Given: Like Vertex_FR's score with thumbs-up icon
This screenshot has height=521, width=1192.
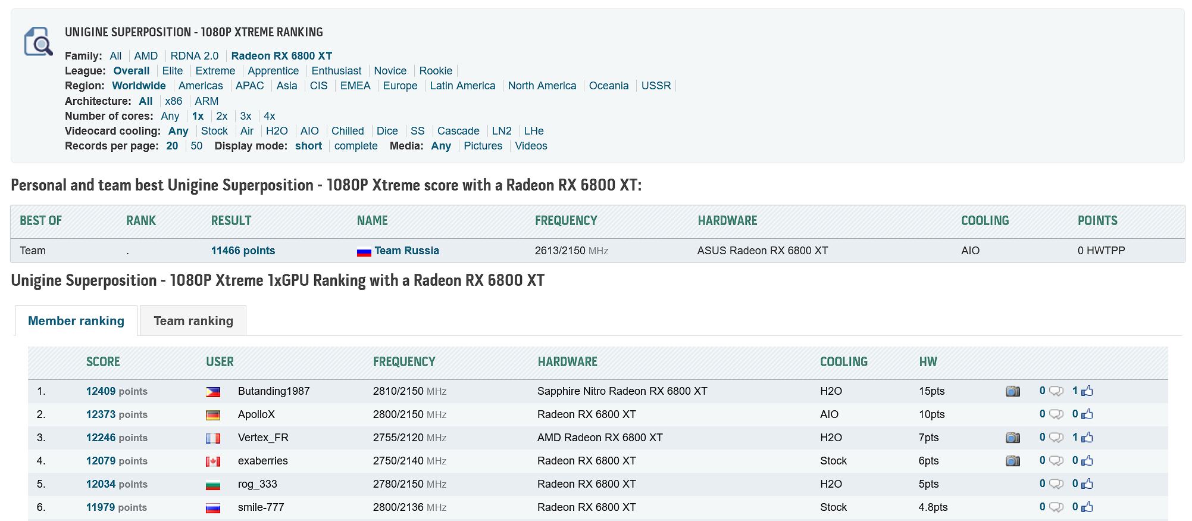Looking at the screenshot, I should tap(1087, 438).
